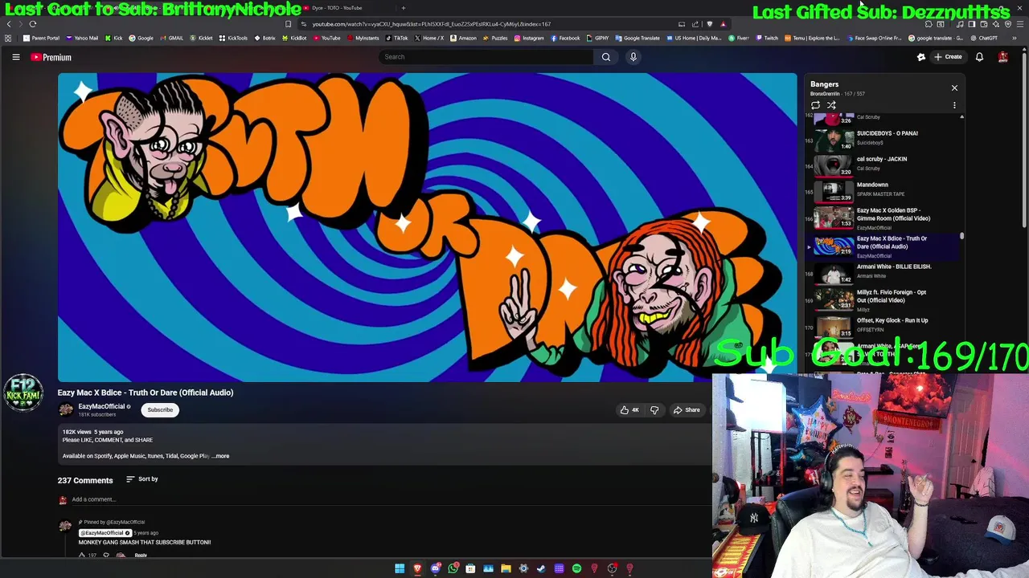Open Yahoo Mail bookmark
The width and height of the screenshot is (1029, 578).
click(x=82, y=38)
